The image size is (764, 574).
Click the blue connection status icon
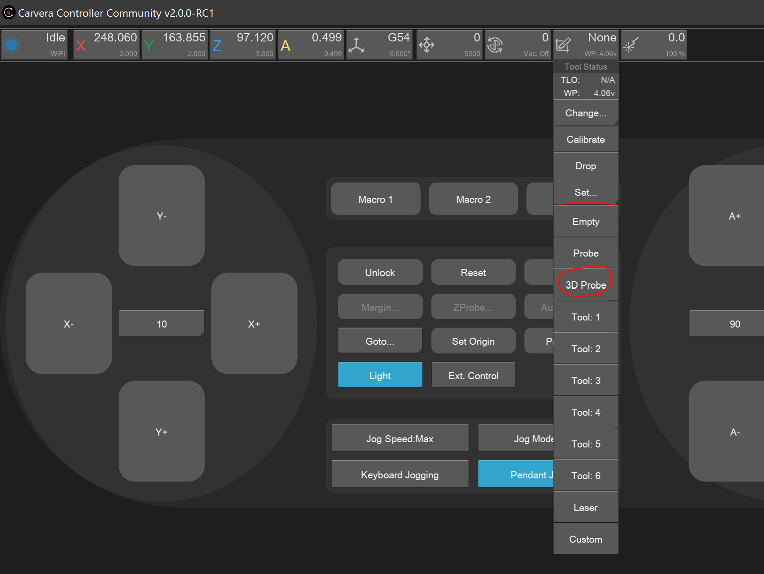click(12, 45)
